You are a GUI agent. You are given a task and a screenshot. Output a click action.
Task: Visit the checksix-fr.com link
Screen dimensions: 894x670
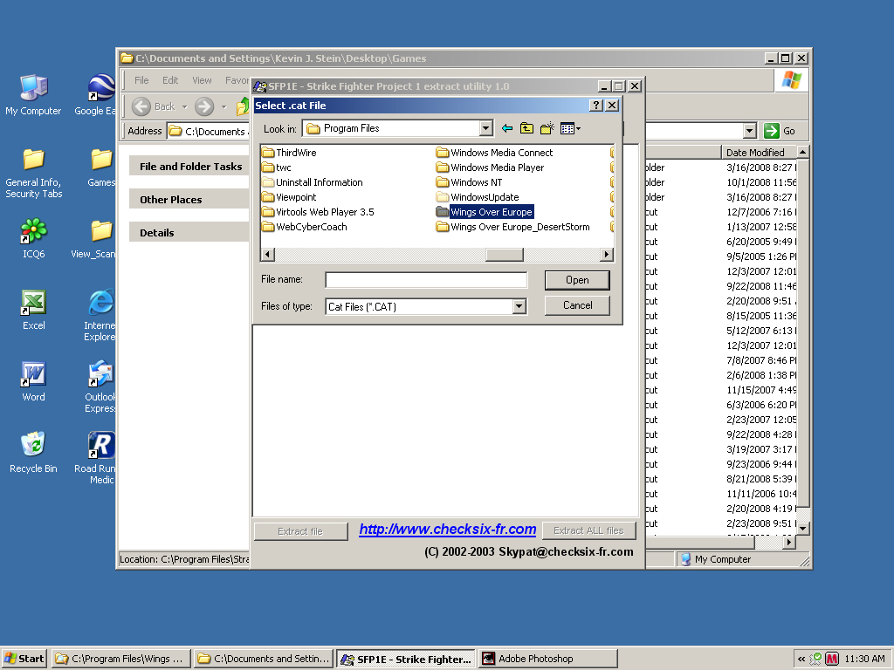(448, 530)
